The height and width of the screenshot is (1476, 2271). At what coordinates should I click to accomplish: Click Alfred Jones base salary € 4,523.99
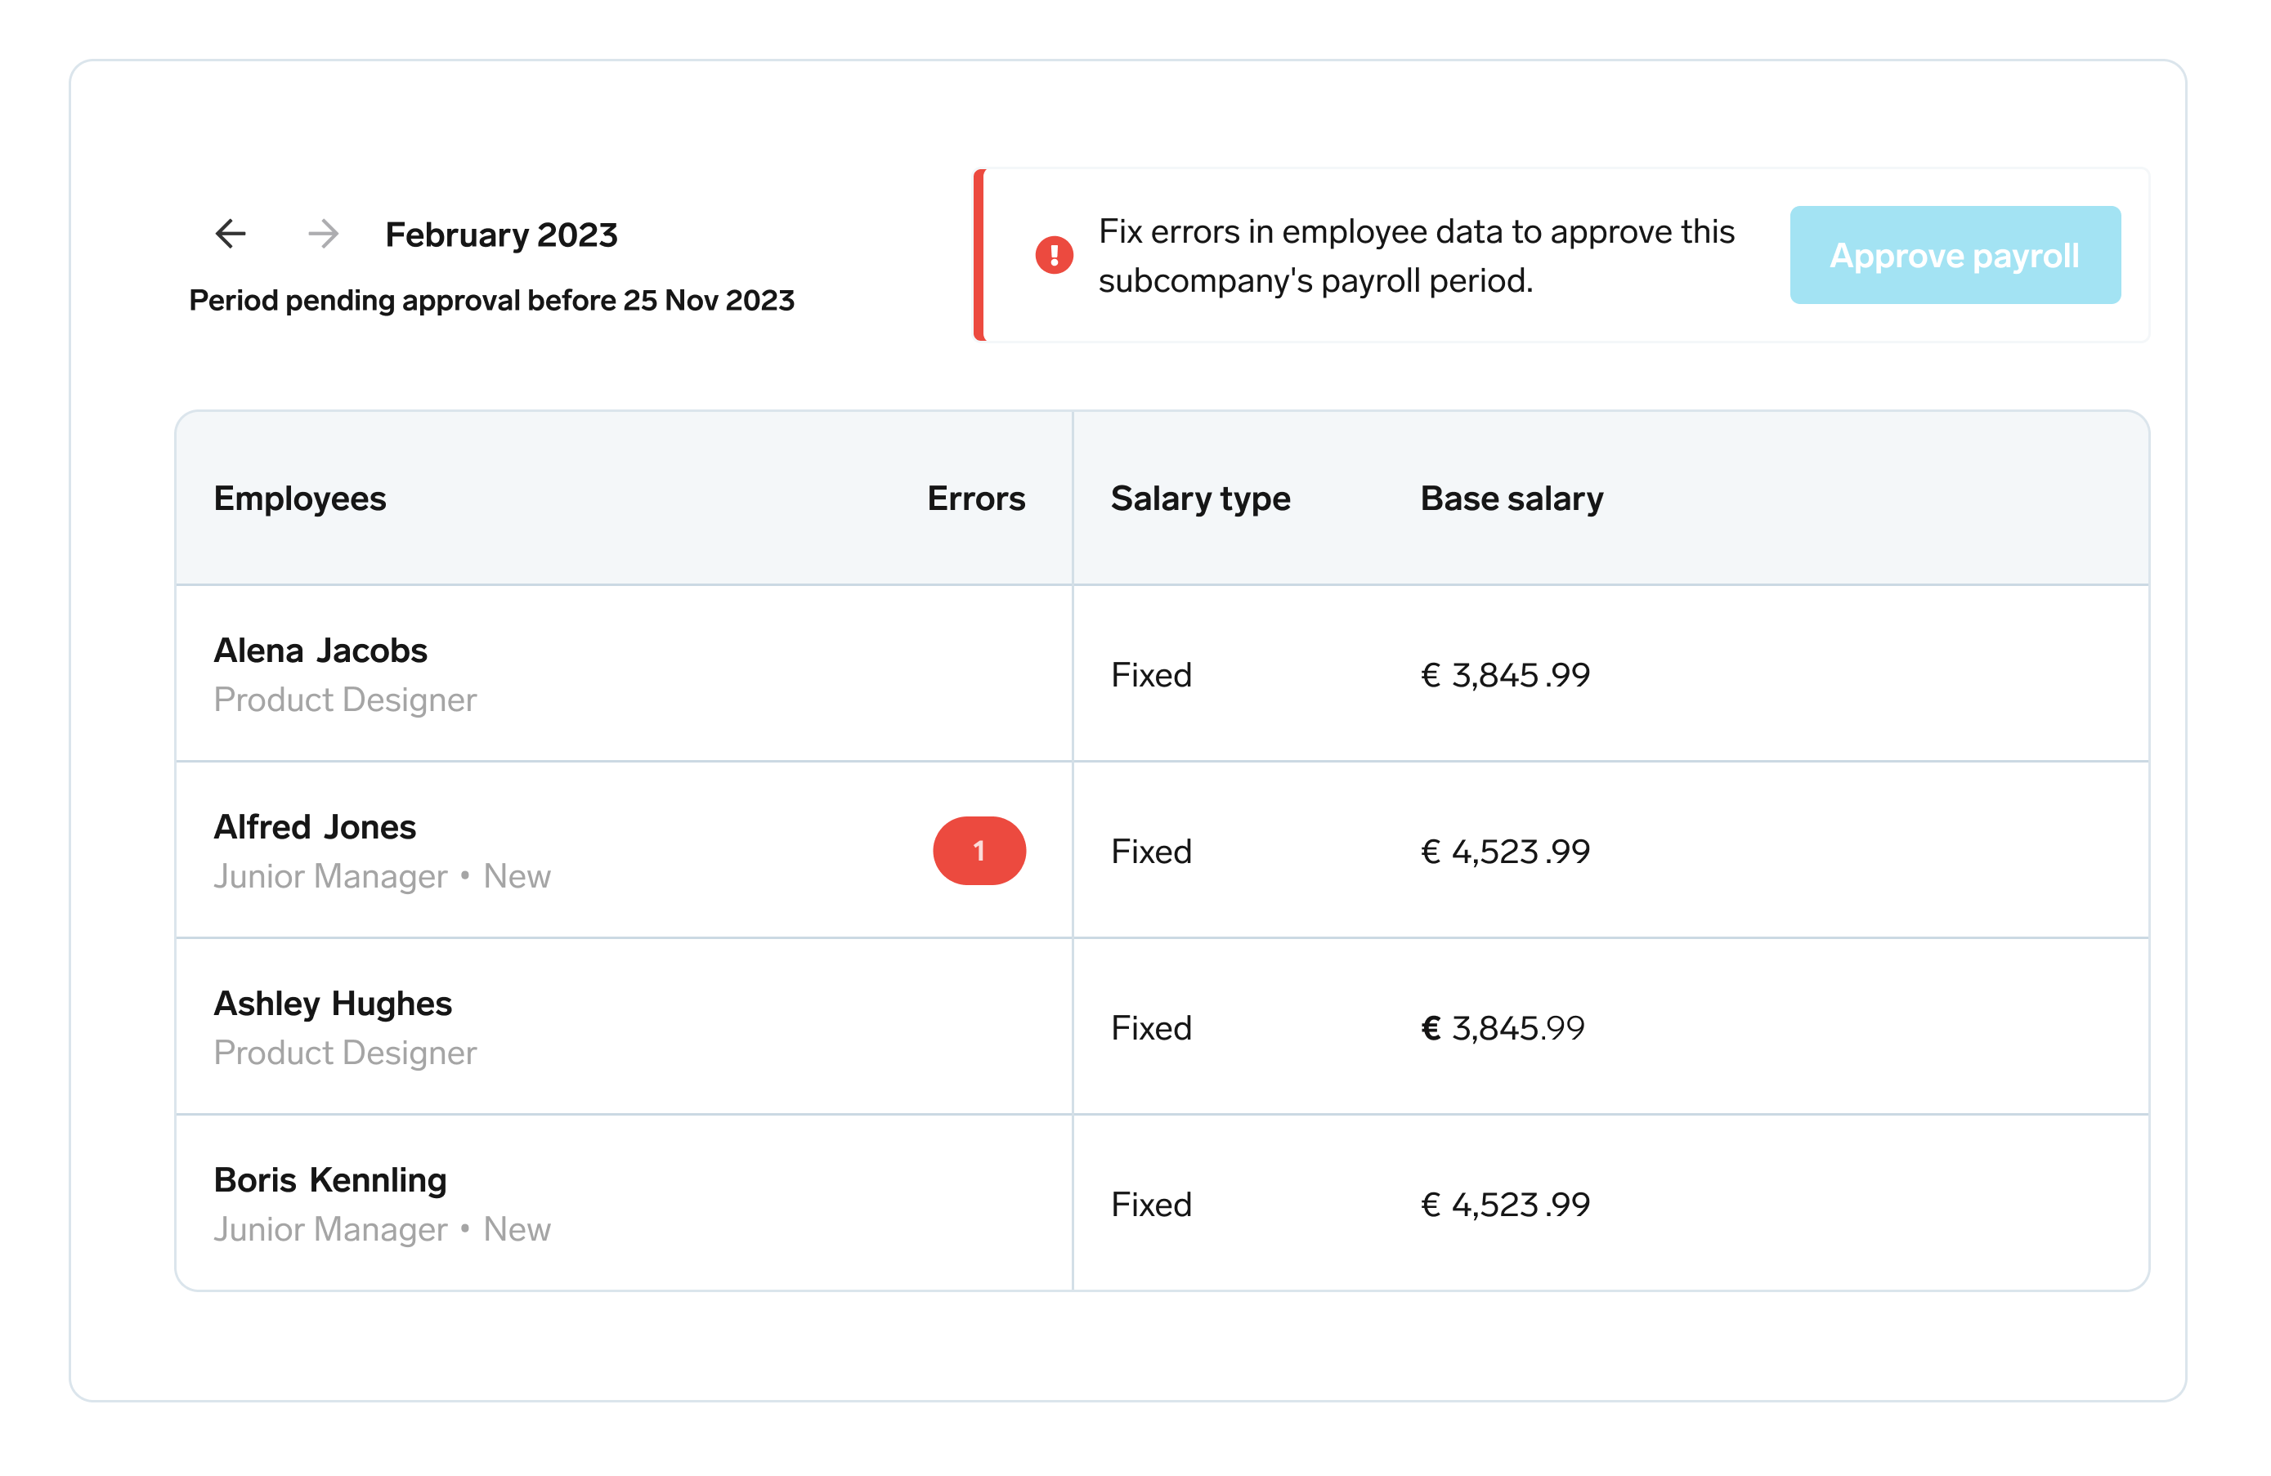click(1506, 852)
